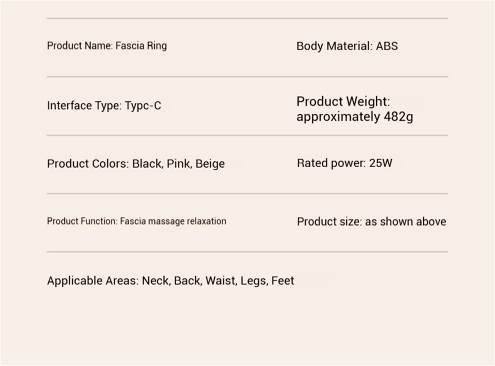Click the Applicable Areas label
Screen dimensions: 495x366
click(93, 280)
